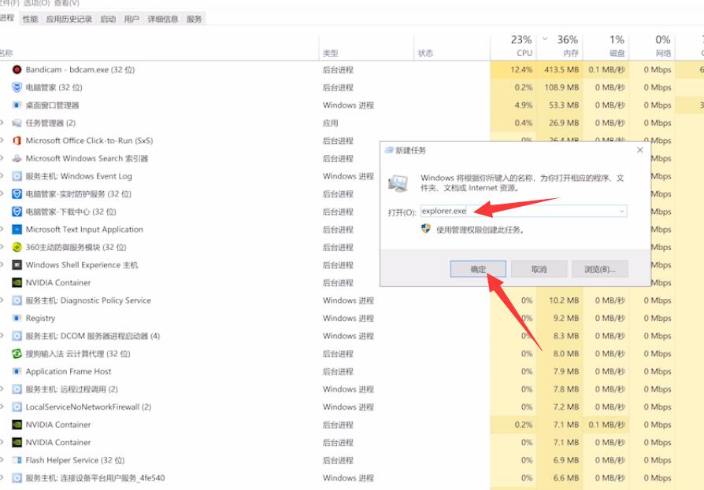Click the 电脑管家-下载中心 shield icon
Image resolution: width=704 pixels, height=490 pixels.
point(17,212)
